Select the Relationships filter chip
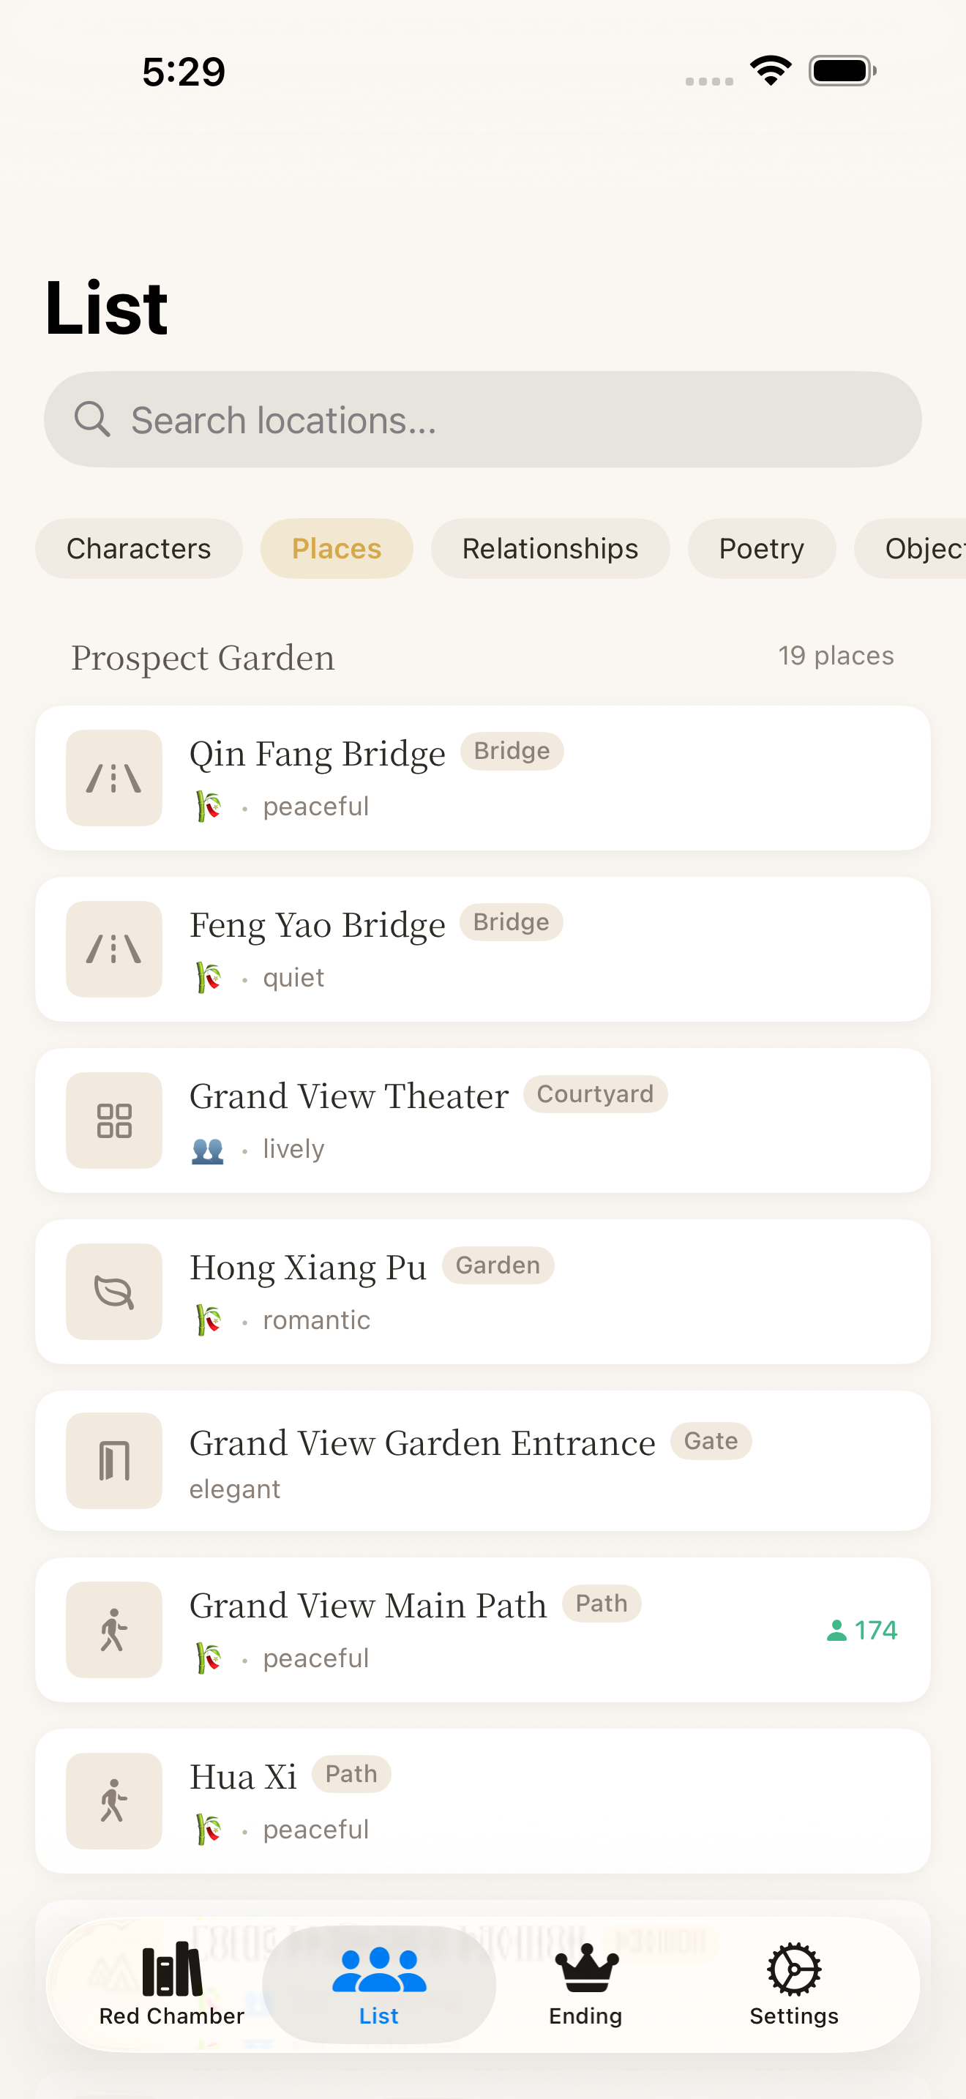Screen dimensions: 966x2099 click(x=550, y=548)
